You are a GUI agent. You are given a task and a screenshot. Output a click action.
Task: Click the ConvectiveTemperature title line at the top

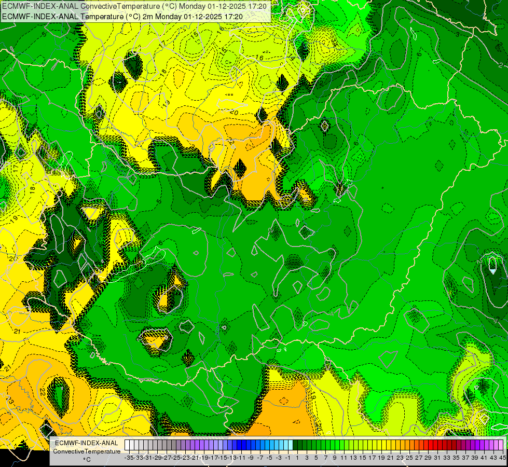[134, 6]
